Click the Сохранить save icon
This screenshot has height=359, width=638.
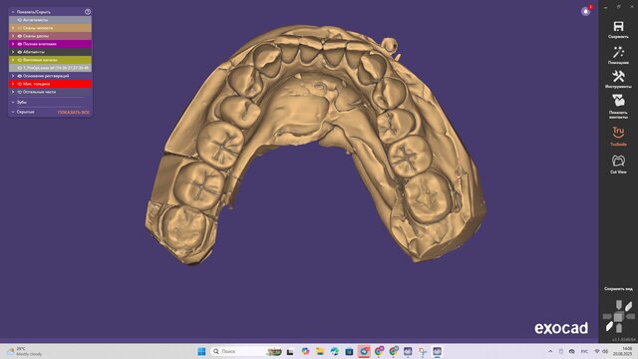[x=618, y=27]
